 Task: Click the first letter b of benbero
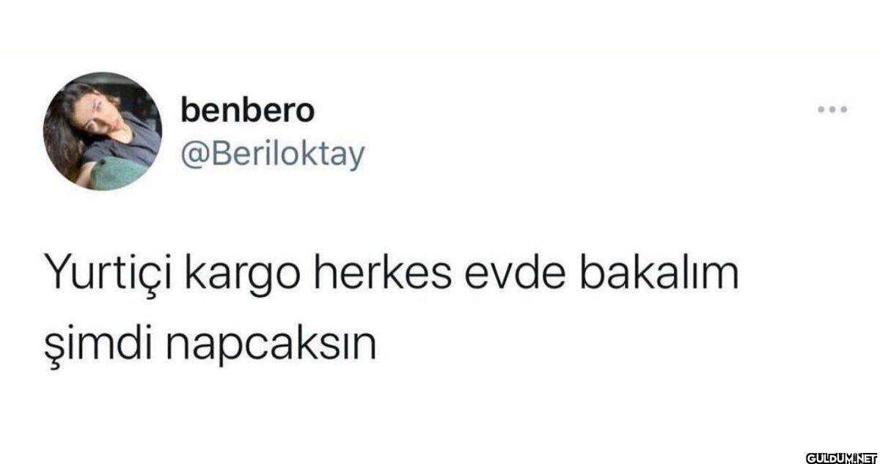tap(188, 111)
